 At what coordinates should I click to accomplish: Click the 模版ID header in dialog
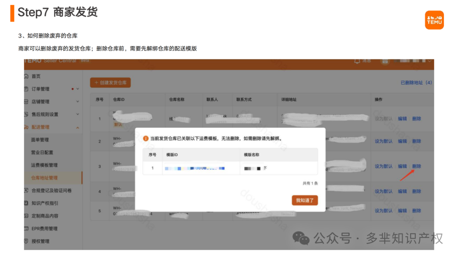tap(172, 155)
